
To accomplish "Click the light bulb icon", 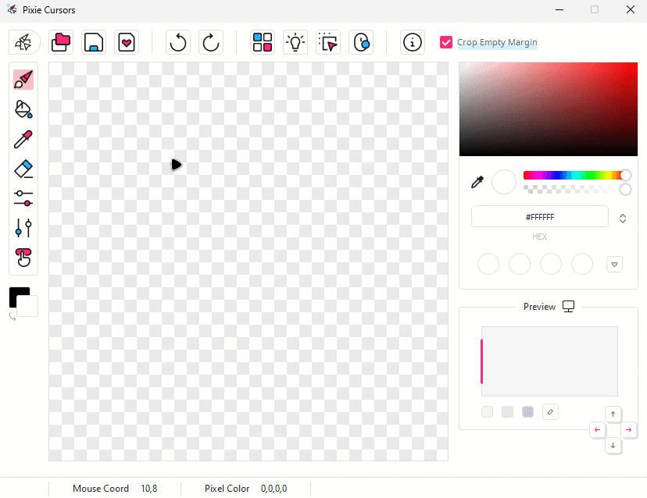I will tap(295, 42).
